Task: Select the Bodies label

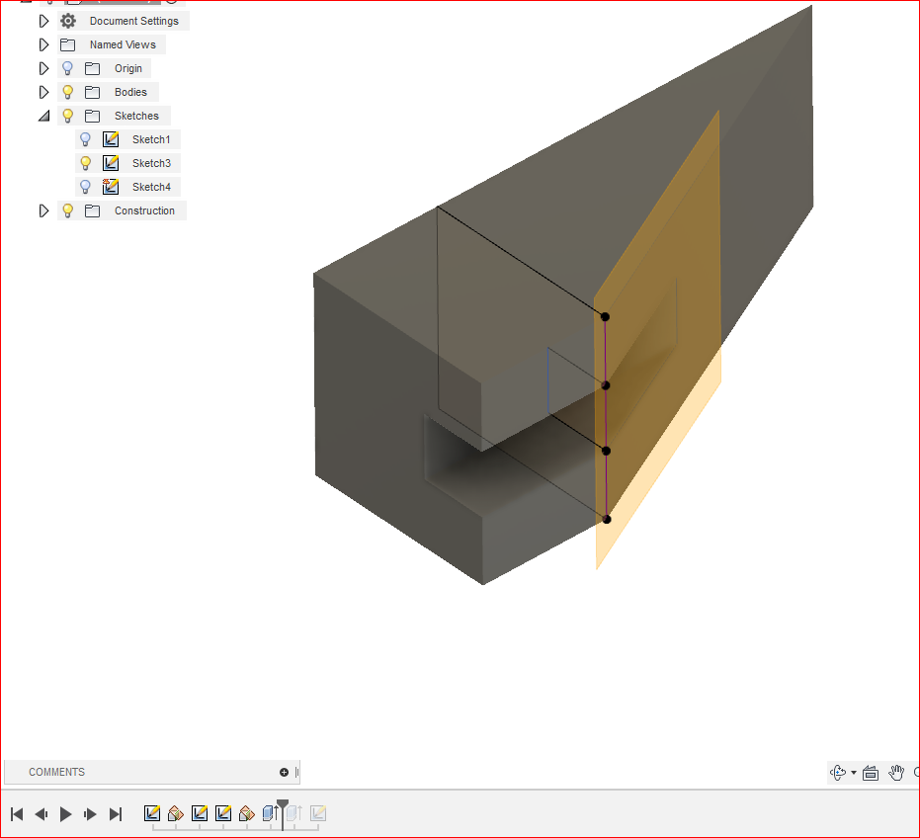Action: [x=130, y=92]
